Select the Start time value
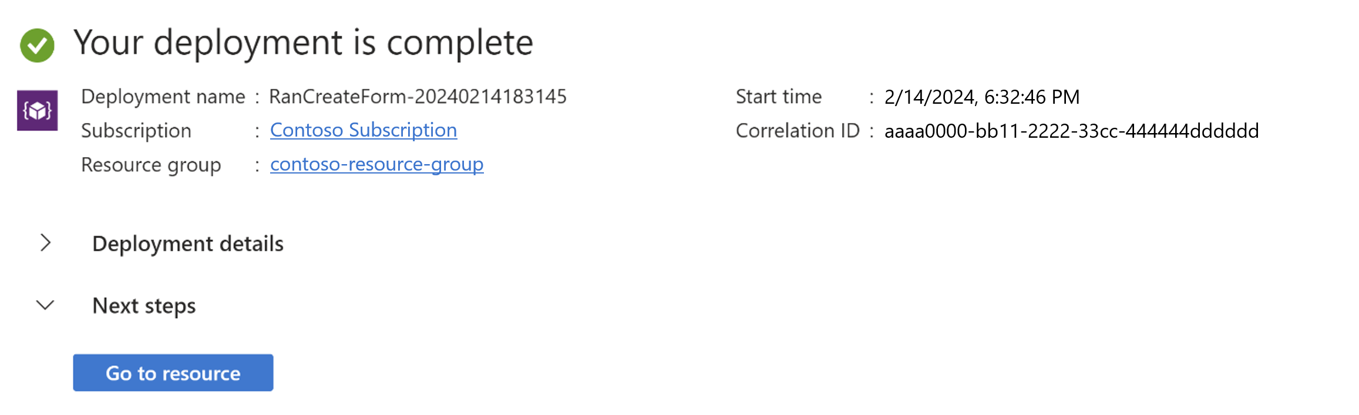The image size is (1359, 415). pos(981,96)
